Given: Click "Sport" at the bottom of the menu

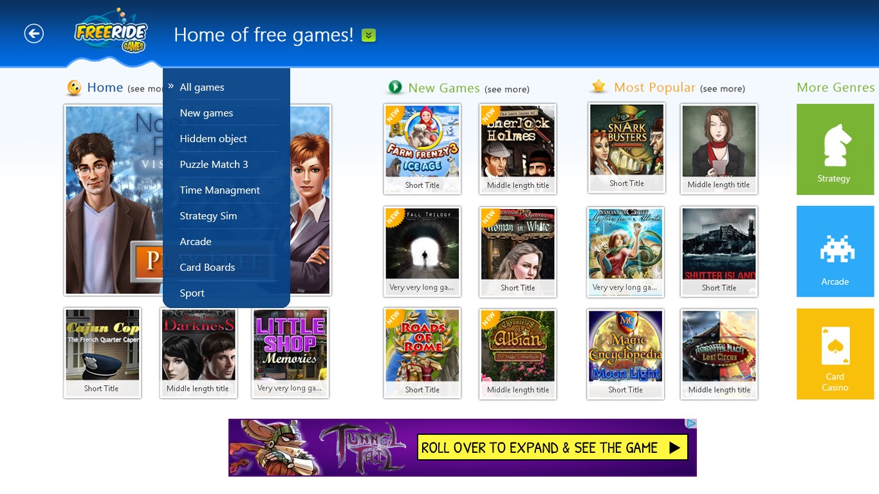Looking at the screenshot, I should coord(192,293).
